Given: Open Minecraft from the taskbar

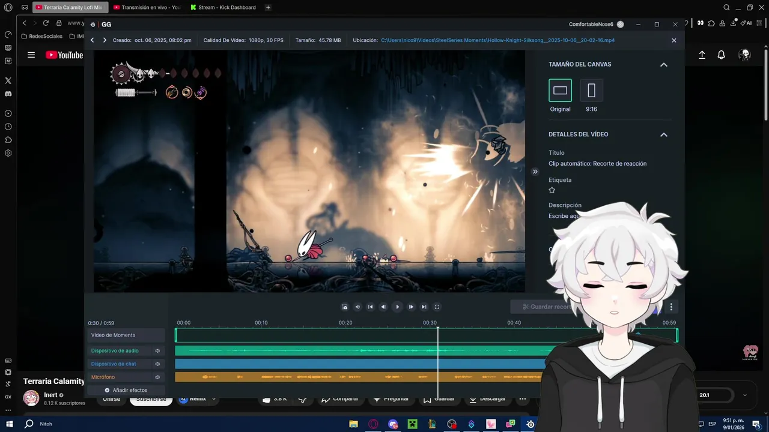Looking at the screenshot, I should [412, 424].
